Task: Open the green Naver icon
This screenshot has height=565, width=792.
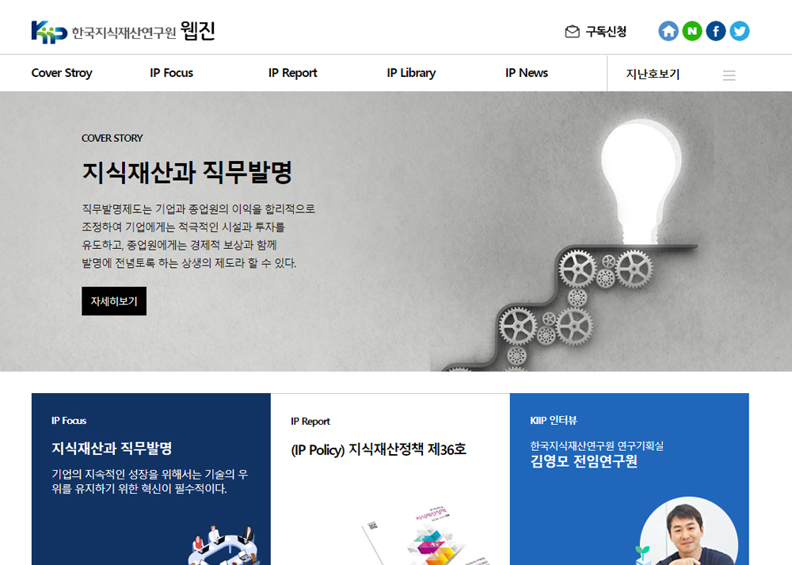Action: tap(692, 32)
